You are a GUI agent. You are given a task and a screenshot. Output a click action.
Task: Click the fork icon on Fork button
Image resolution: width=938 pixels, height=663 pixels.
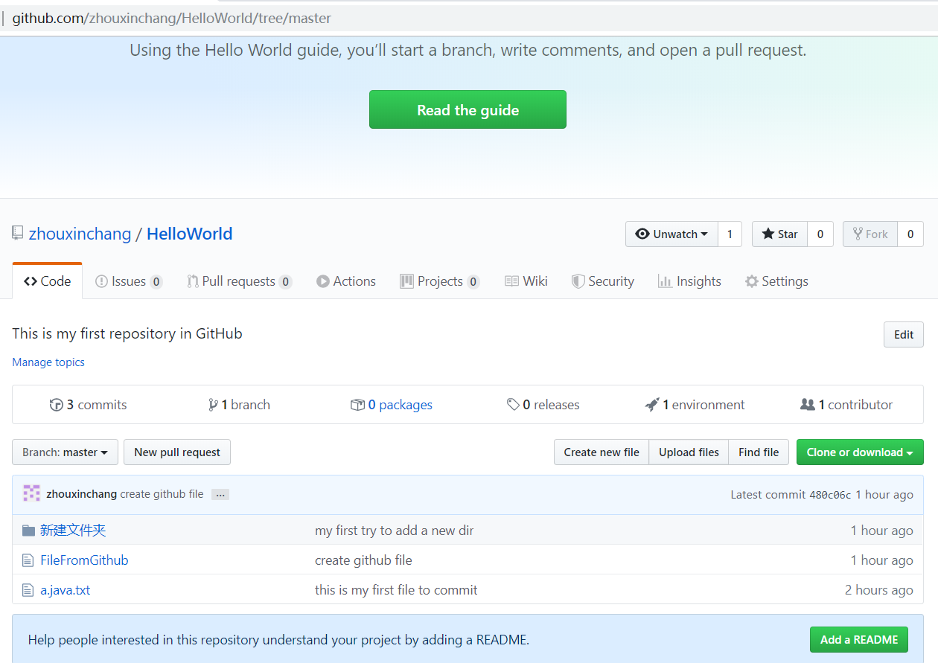point(858,234)
